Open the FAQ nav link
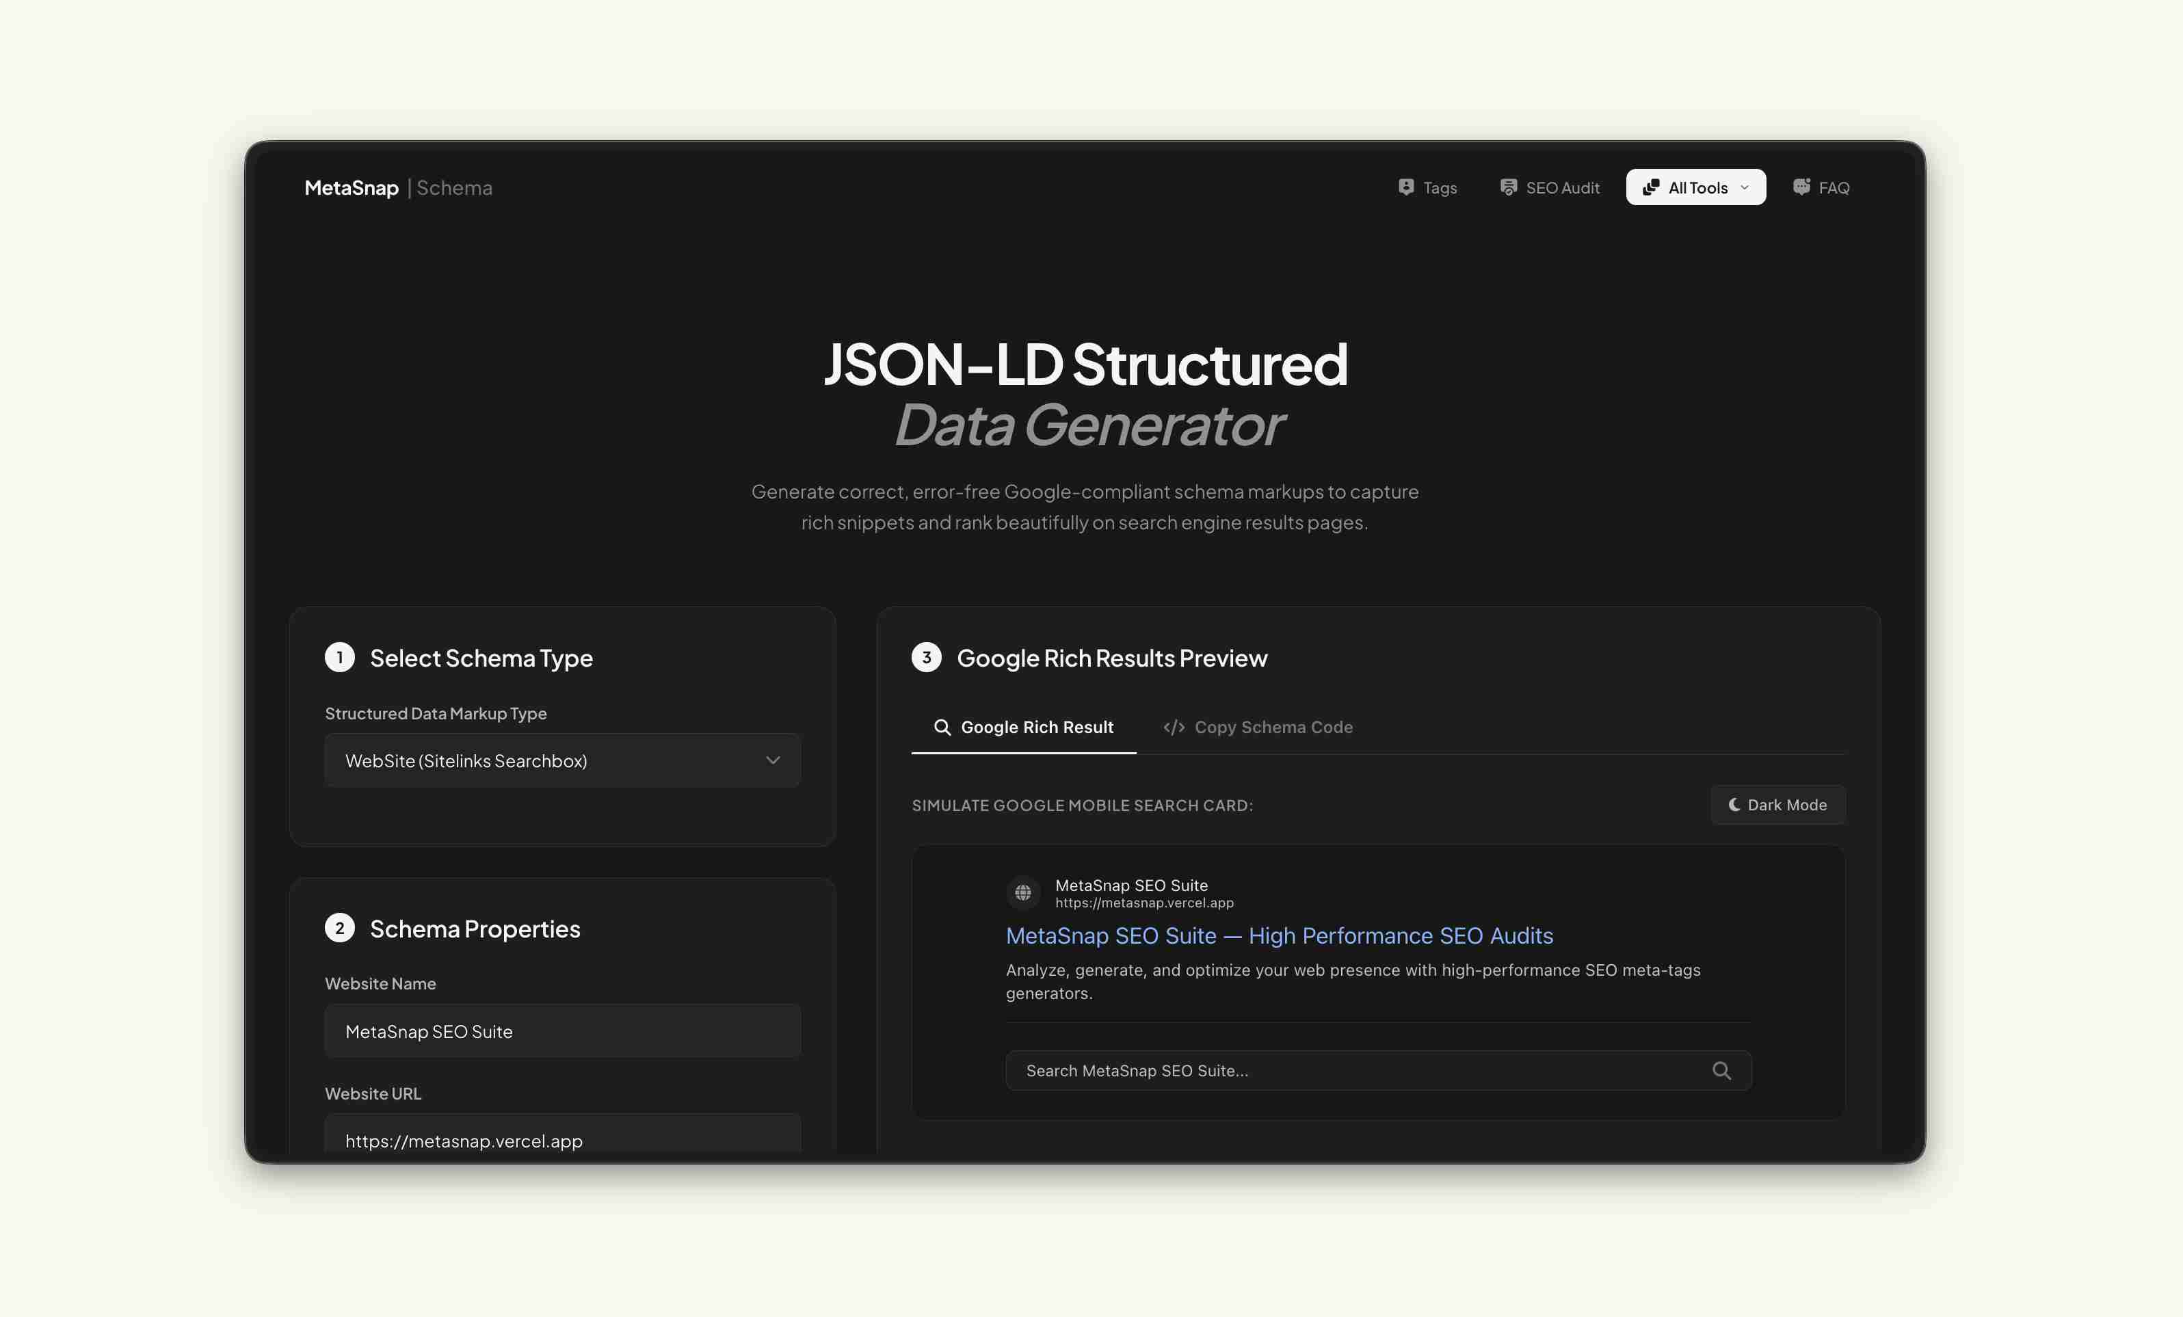The height and width of the screenshot is (1317, 2183). 1821,188
